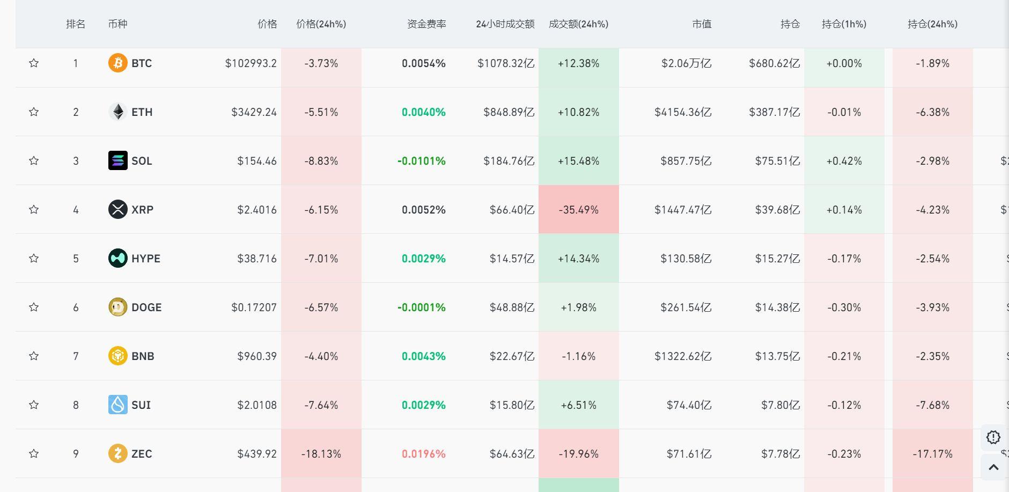Viewport: 1009px width, 492px height.
Task: Open the feedback alert icon at bottom right
Action: [993, 437]
